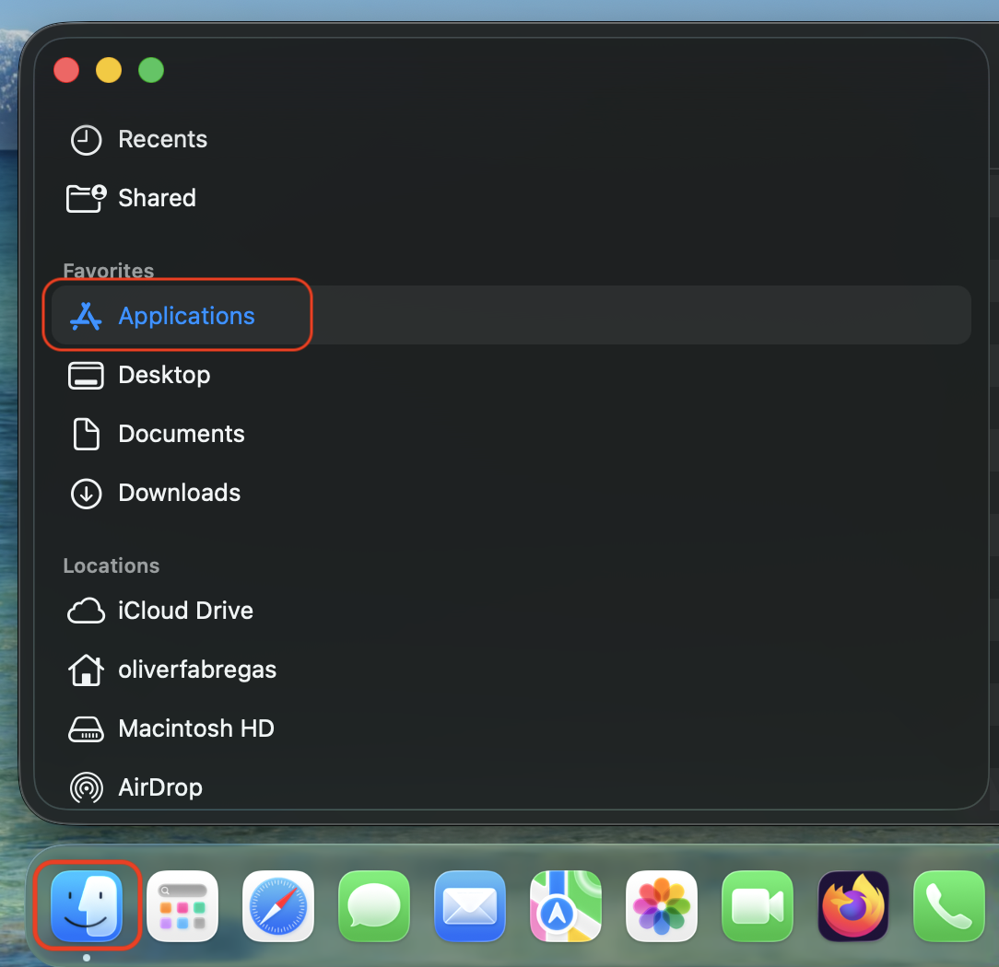Start FaceTime from the Dock
This screenshot has height=967, width=999.
click(x=758, y=906)
